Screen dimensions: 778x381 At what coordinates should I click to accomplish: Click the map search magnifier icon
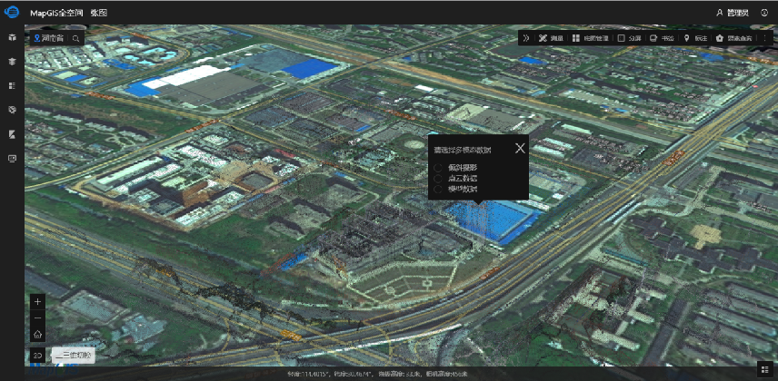coord(76,39)
